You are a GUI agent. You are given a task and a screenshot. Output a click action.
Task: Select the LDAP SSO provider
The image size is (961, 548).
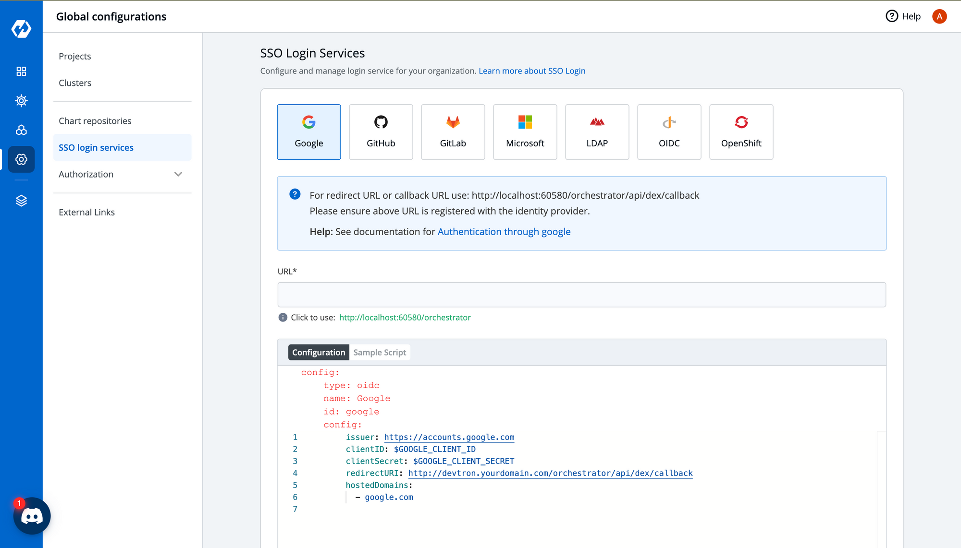(x=597, y=132)
